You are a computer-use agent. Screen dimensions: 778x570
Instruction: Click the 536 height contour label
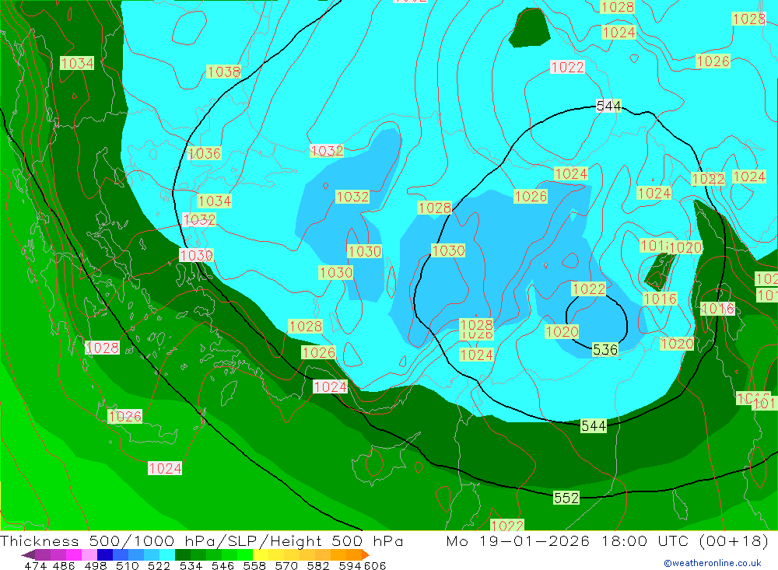coord(605,350)
